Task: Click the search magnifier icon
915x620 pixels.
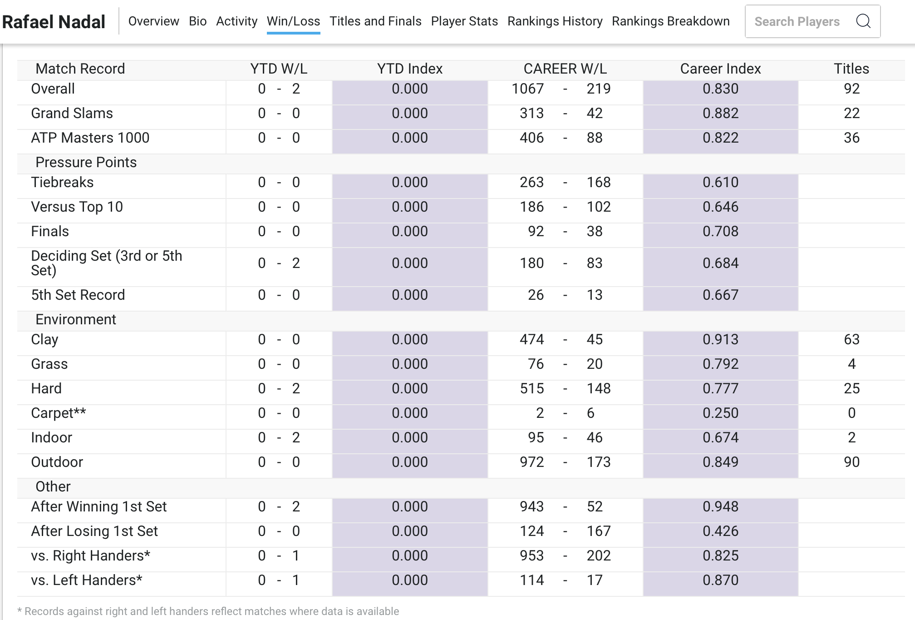Action: click(x=863, y=21)
